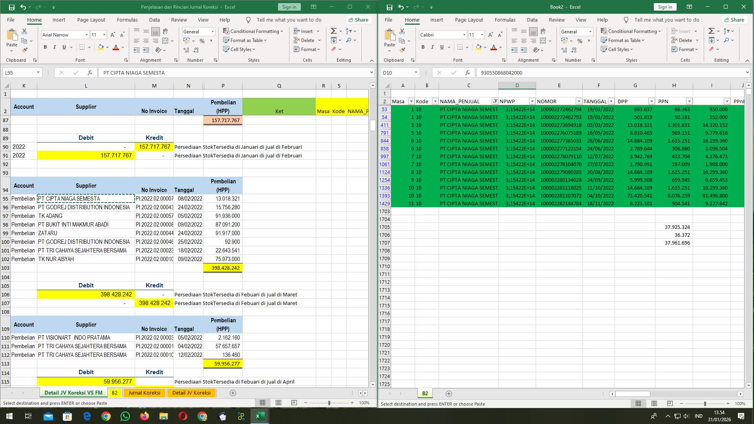This screenshot has height=424, width=754.
Task: Toggle underline formatting
Action: coord(63,47)
